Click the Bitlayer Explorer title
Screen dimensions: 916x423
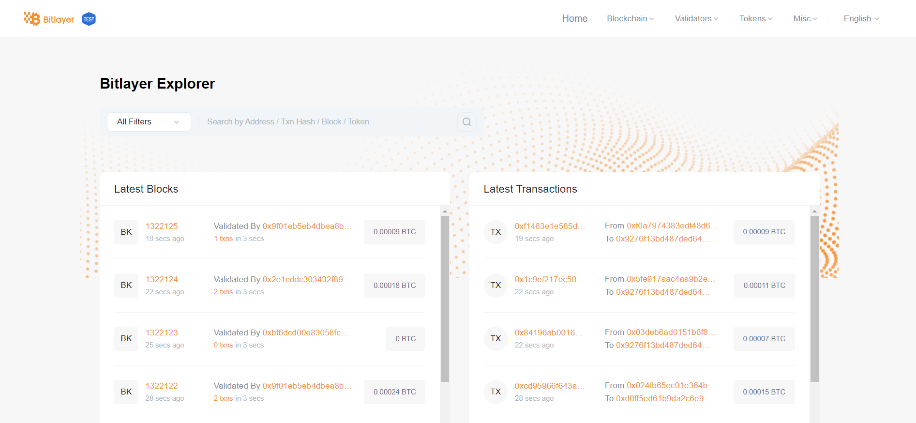click(157, 84)
